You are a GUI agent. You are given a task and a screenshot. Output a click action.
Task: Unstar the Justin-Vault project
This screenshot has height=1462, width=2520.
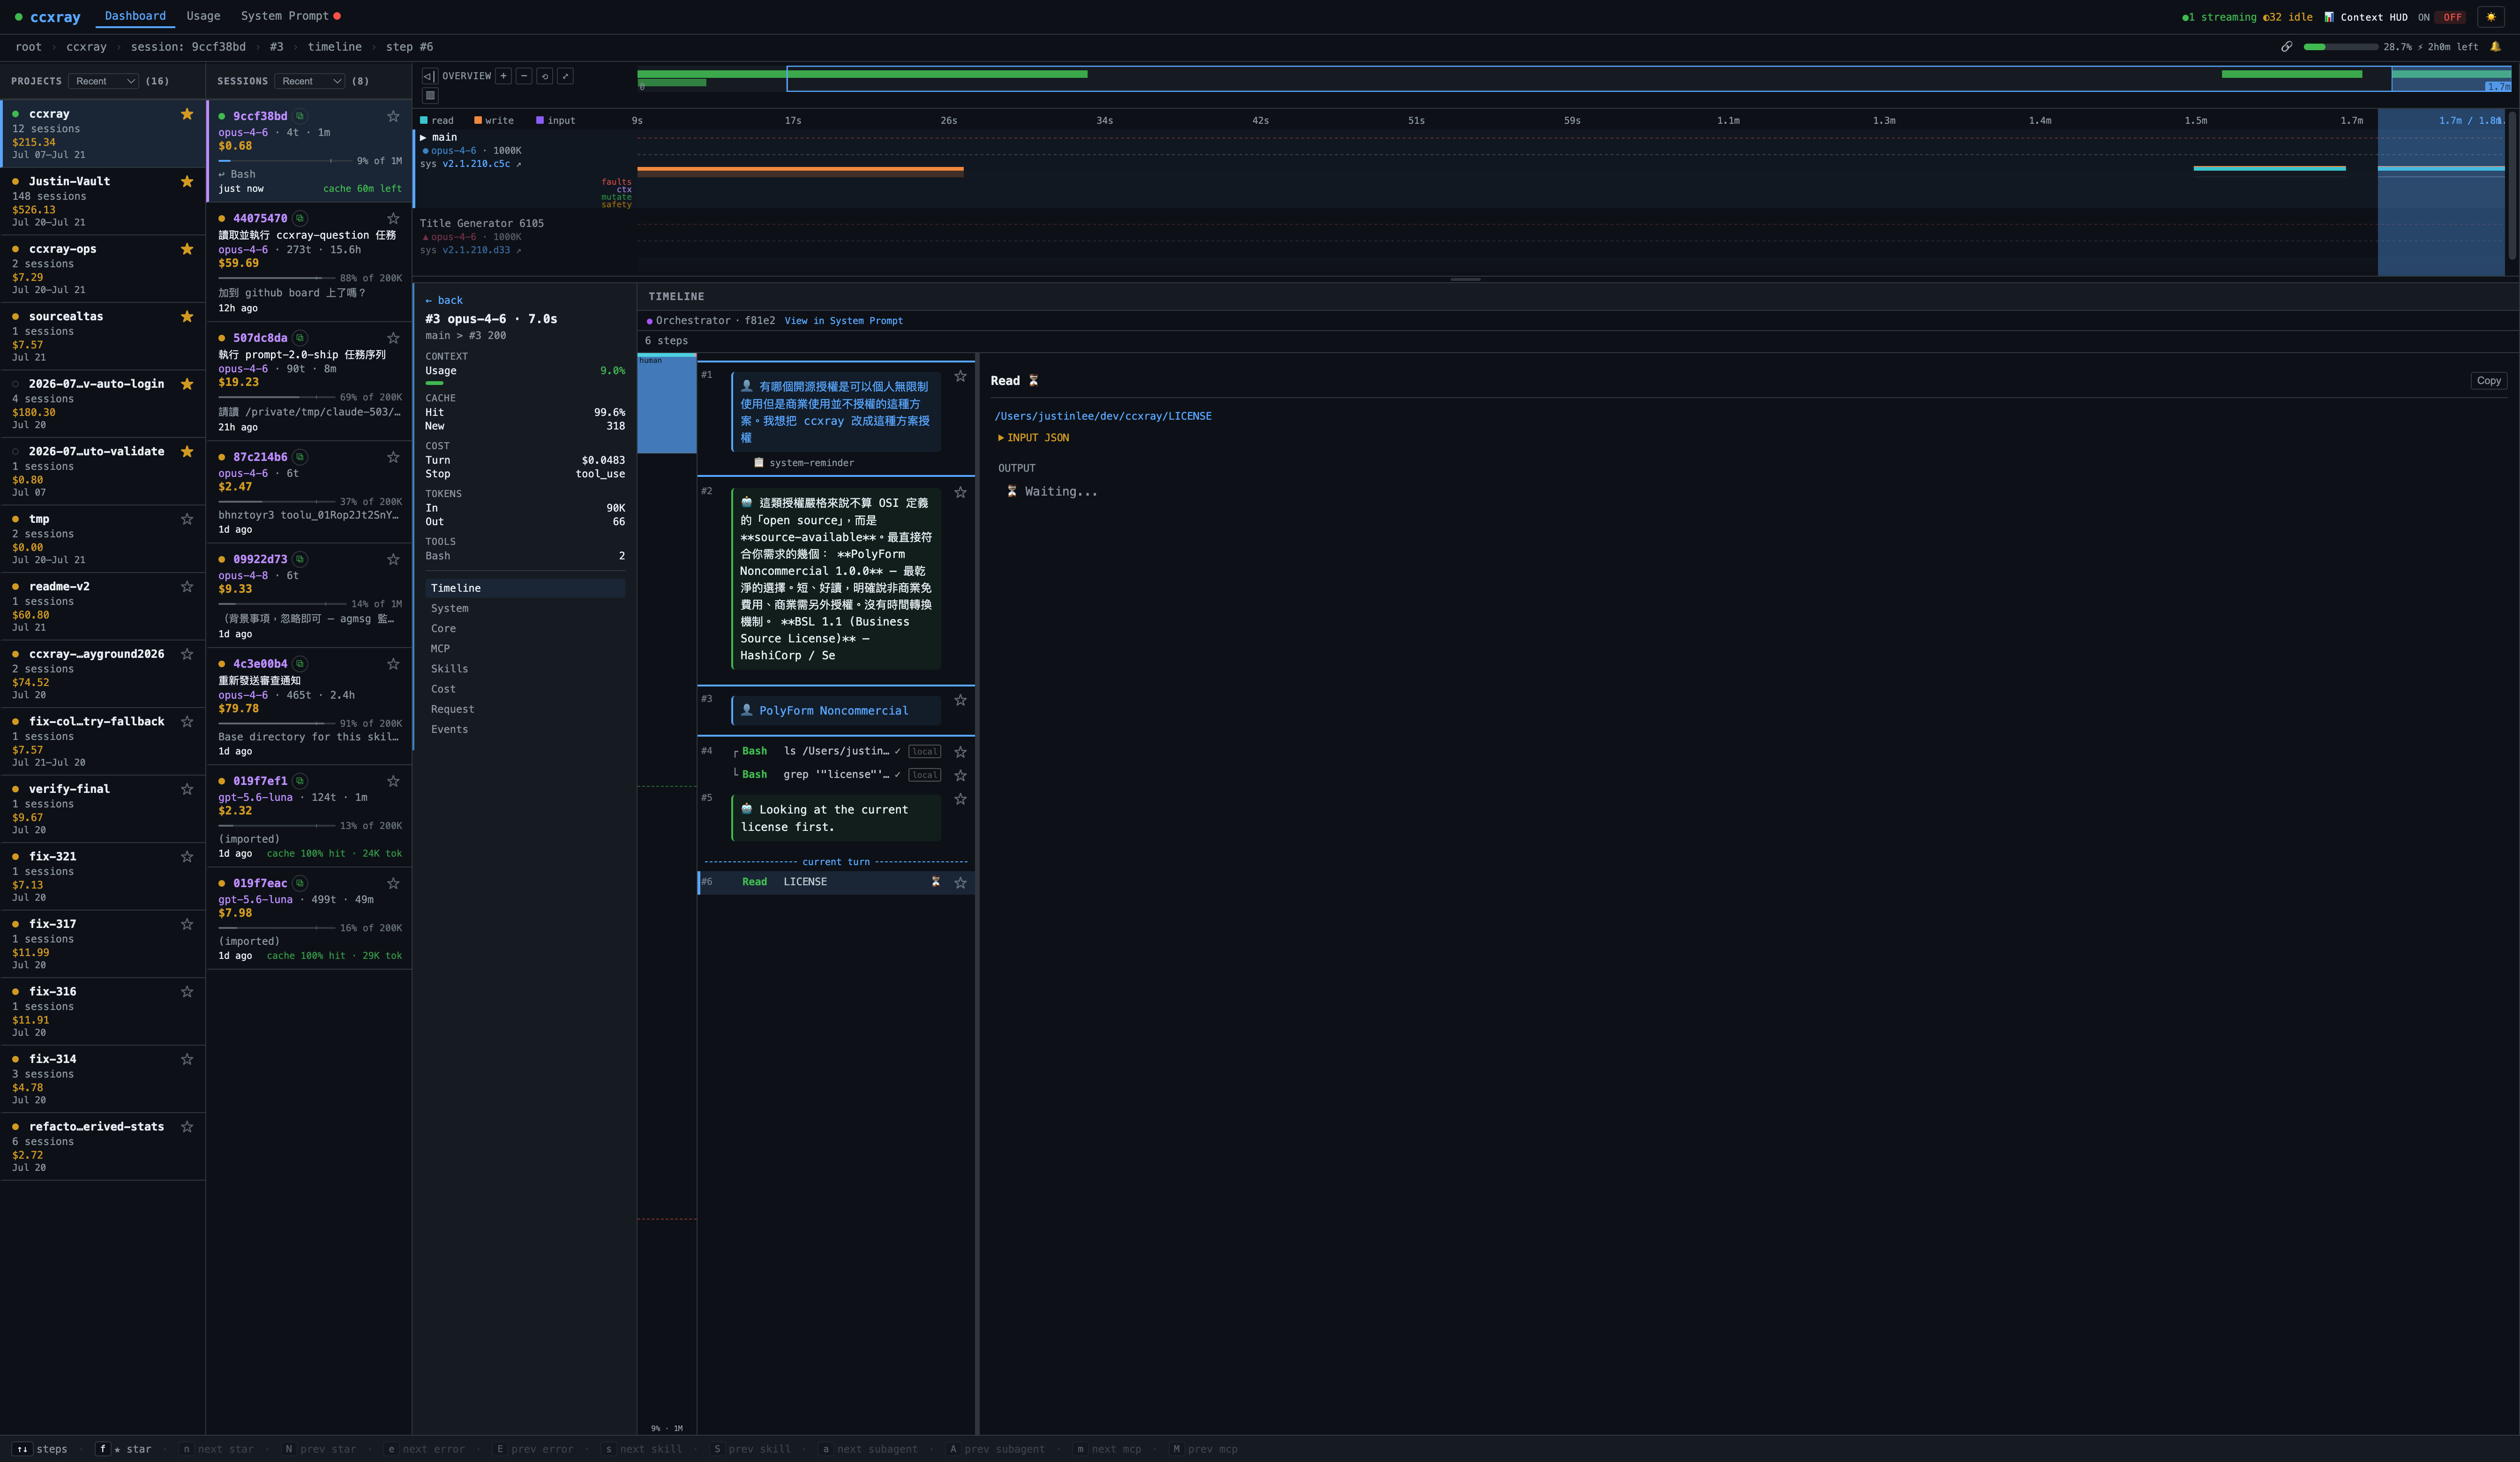[x=187, y=181]
